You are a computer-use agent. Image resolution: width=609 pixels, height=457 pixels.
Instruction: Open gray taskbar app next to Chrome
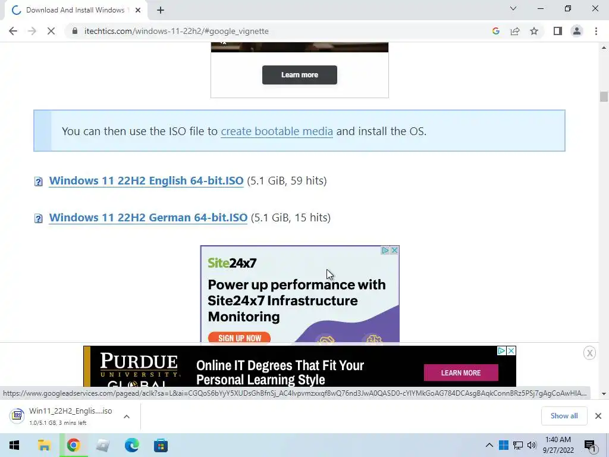tap(102, 445)
